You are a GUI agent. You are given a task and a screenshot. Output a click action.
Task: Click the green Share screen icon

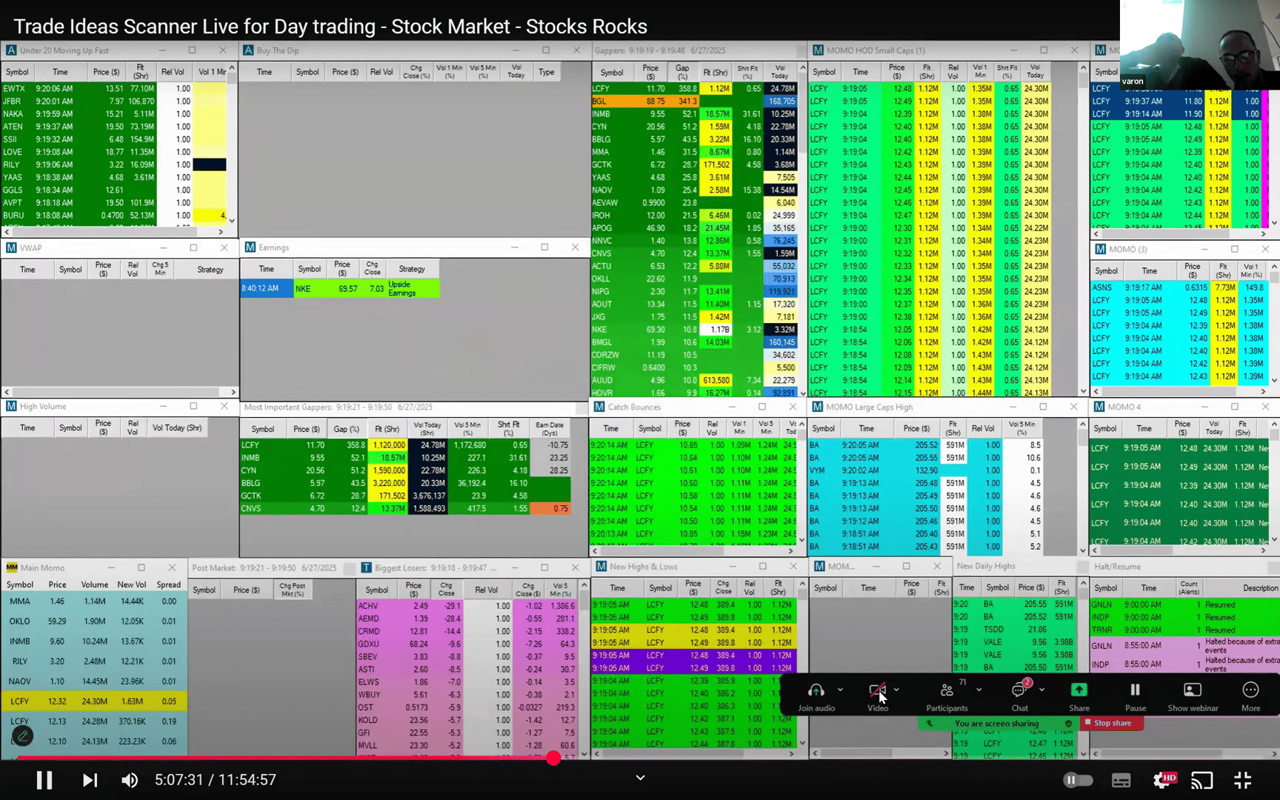coord(1079,690)
